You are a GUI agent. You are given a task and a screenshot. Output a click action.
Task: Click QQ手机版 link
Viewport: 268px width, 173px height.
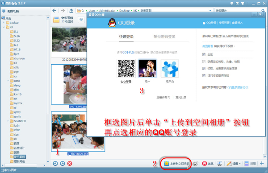point(128,52)
